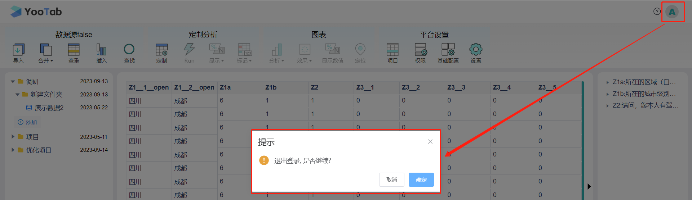Click the 2023-05-22 date of 演示数据2

94,108
